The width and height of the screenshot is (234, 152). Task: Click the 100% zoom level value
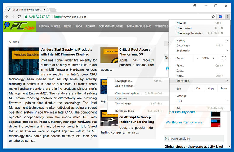coord(205,58)
